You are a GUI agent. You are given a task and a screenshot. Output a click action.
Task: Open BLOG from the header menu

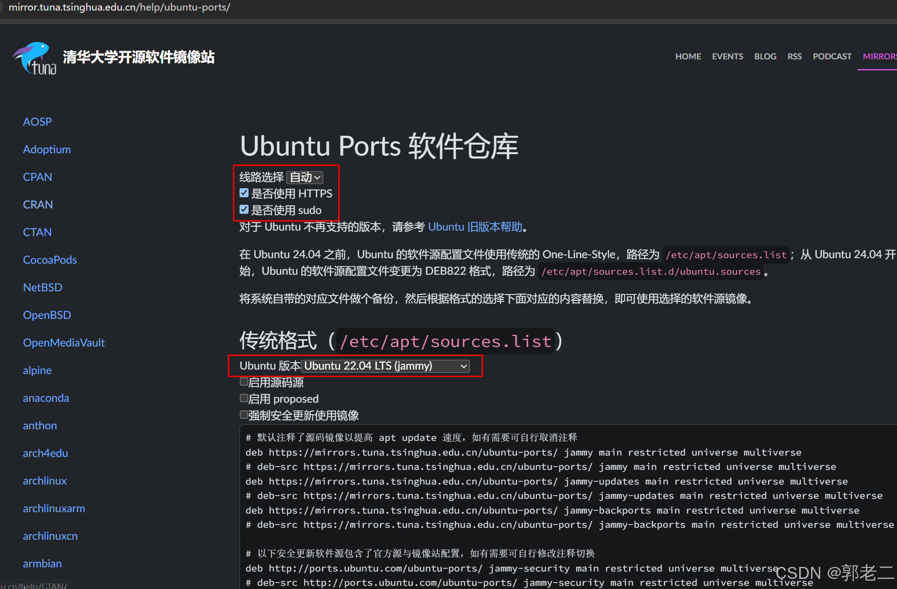[x=765, y=56]
